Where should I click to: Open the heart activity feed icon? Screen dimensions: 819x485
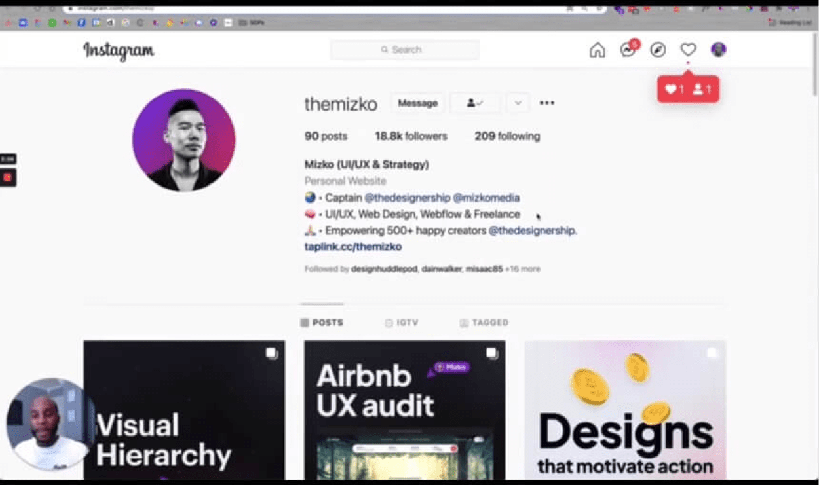tap(688, 50)
